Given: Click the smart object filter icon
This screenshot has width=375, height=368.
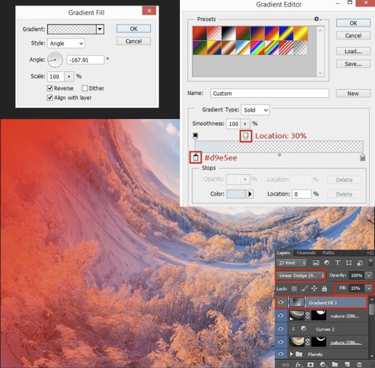Looking at the screenshot, I should pyautogui.click(x=360, y=263).
